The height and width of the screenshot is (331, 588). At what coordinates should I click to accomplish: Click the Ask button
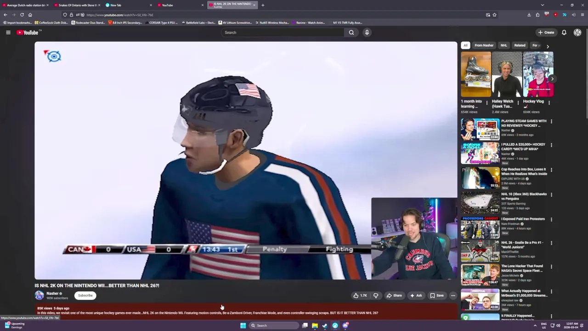tap(416, 296)
